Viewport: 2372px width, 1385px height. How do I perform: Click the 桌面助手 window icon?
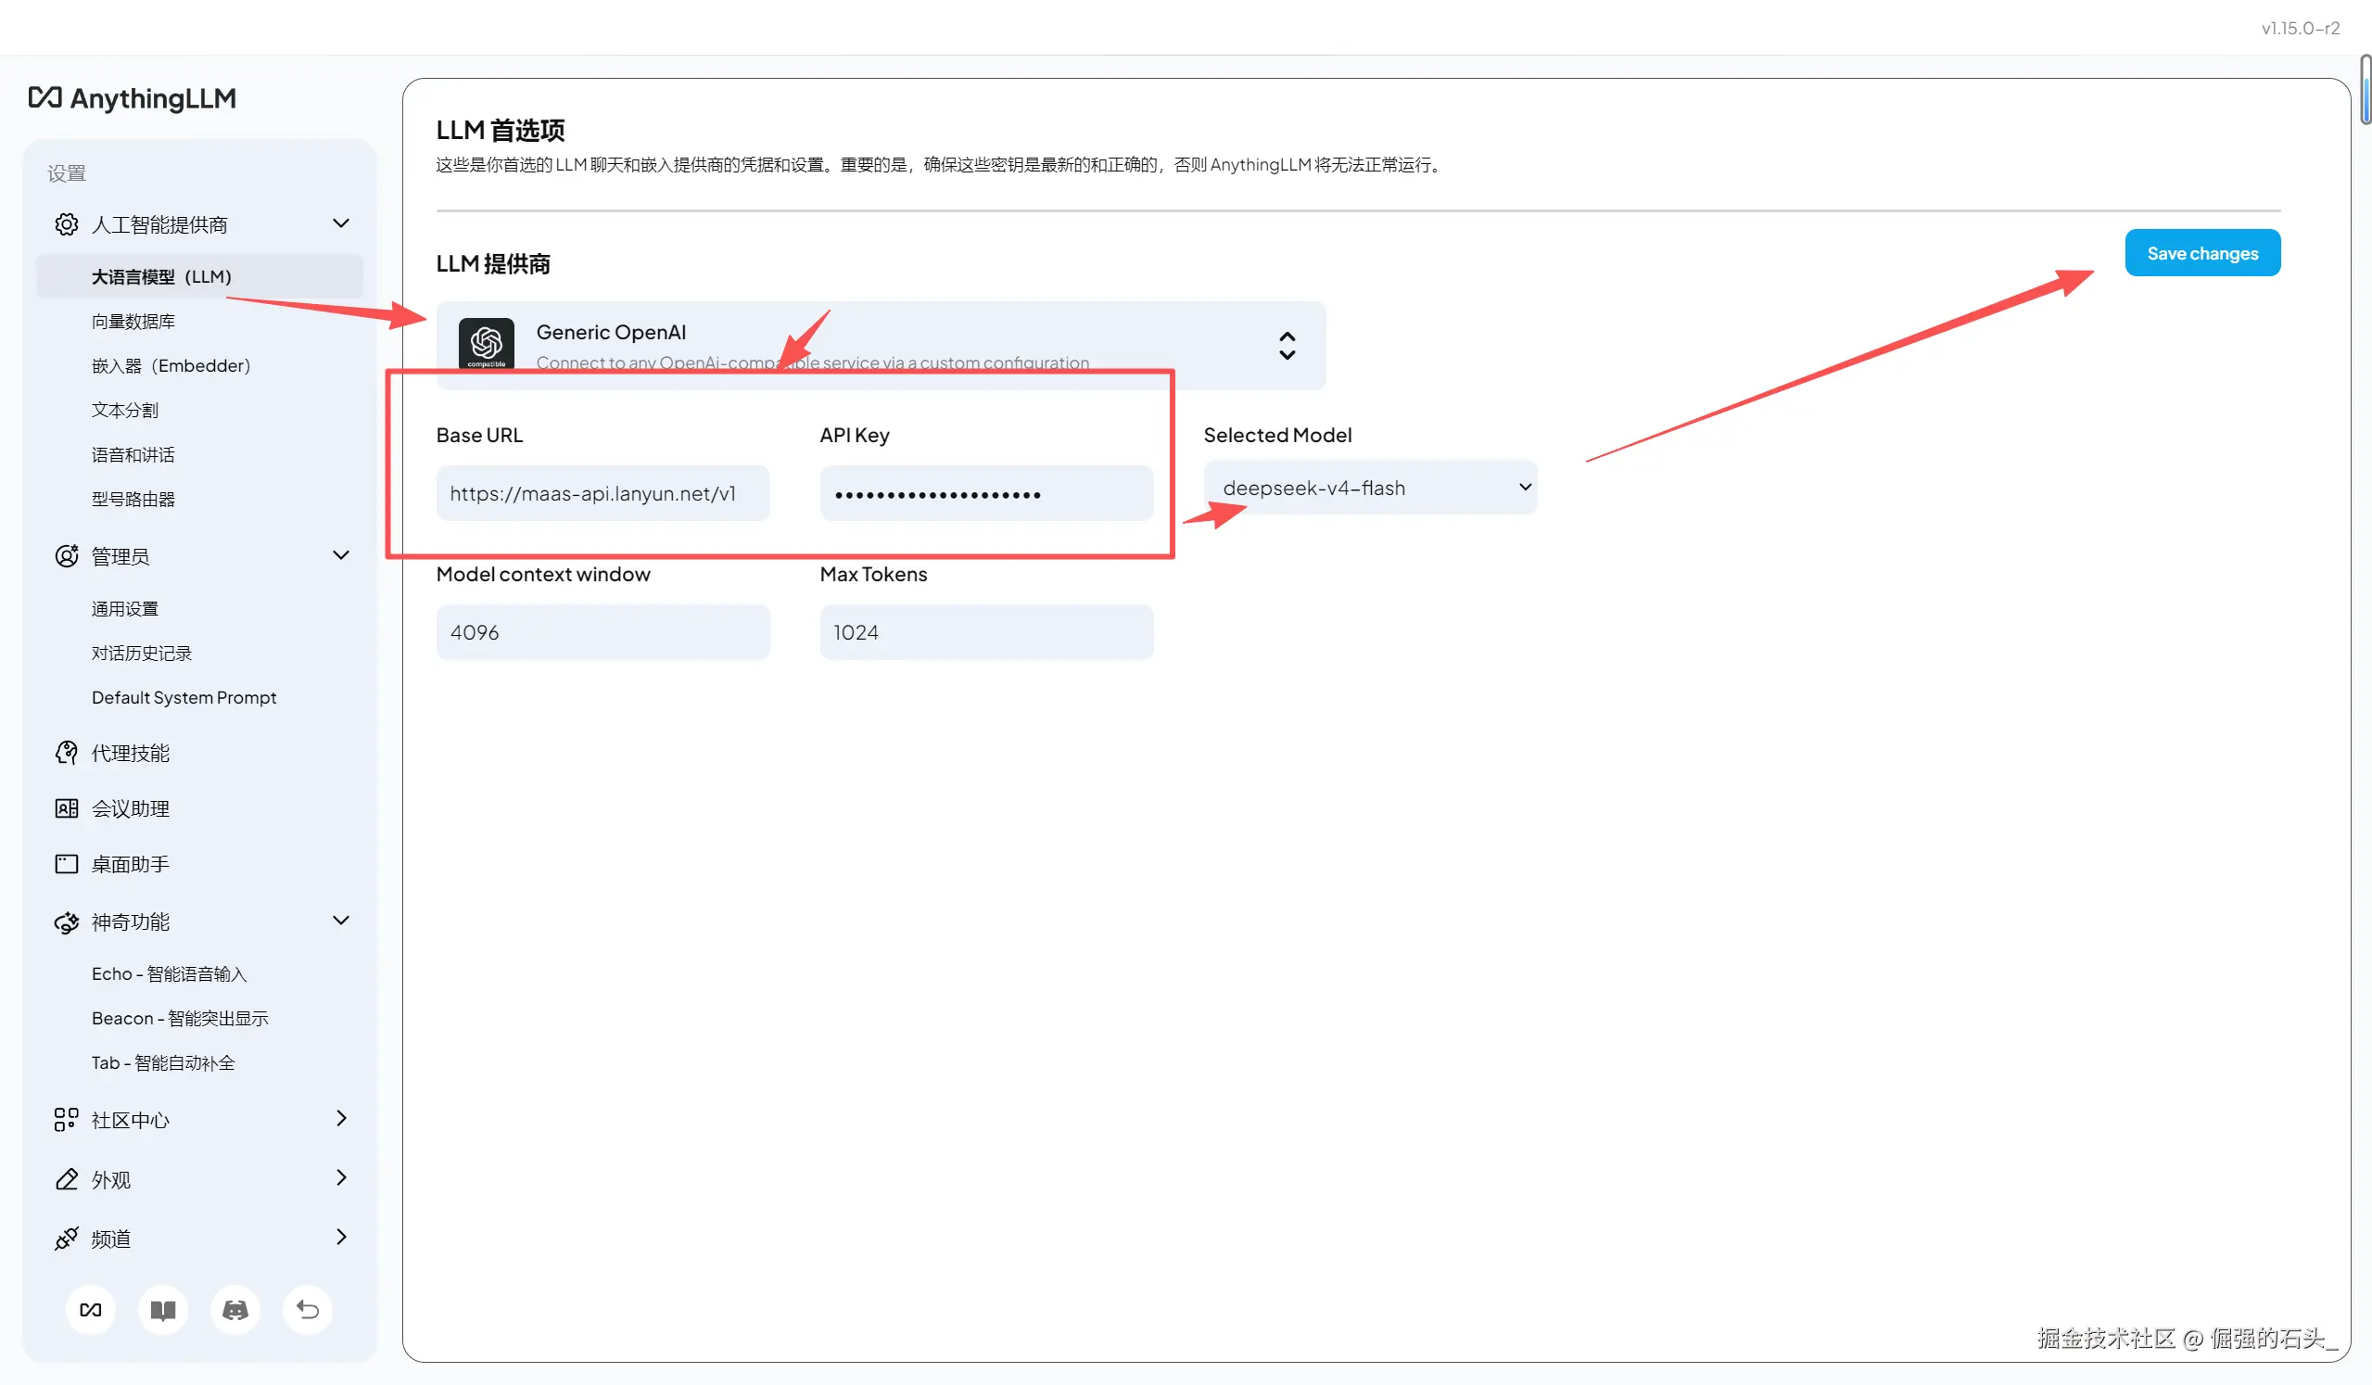(66, 863)
